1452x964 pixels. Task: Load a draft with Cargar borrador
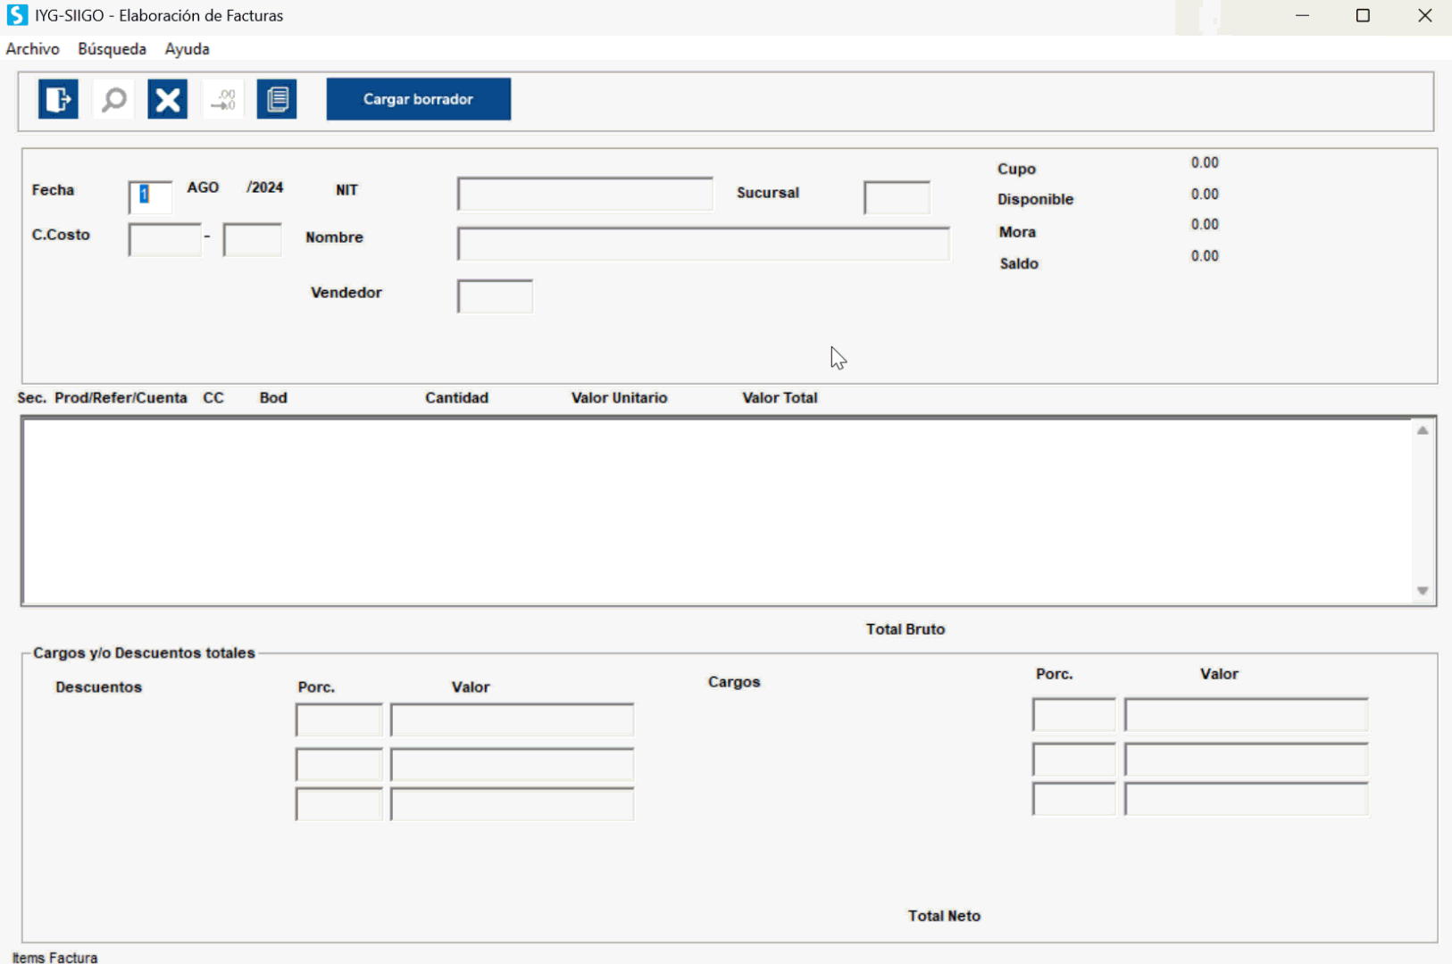[x=419, y=99]
